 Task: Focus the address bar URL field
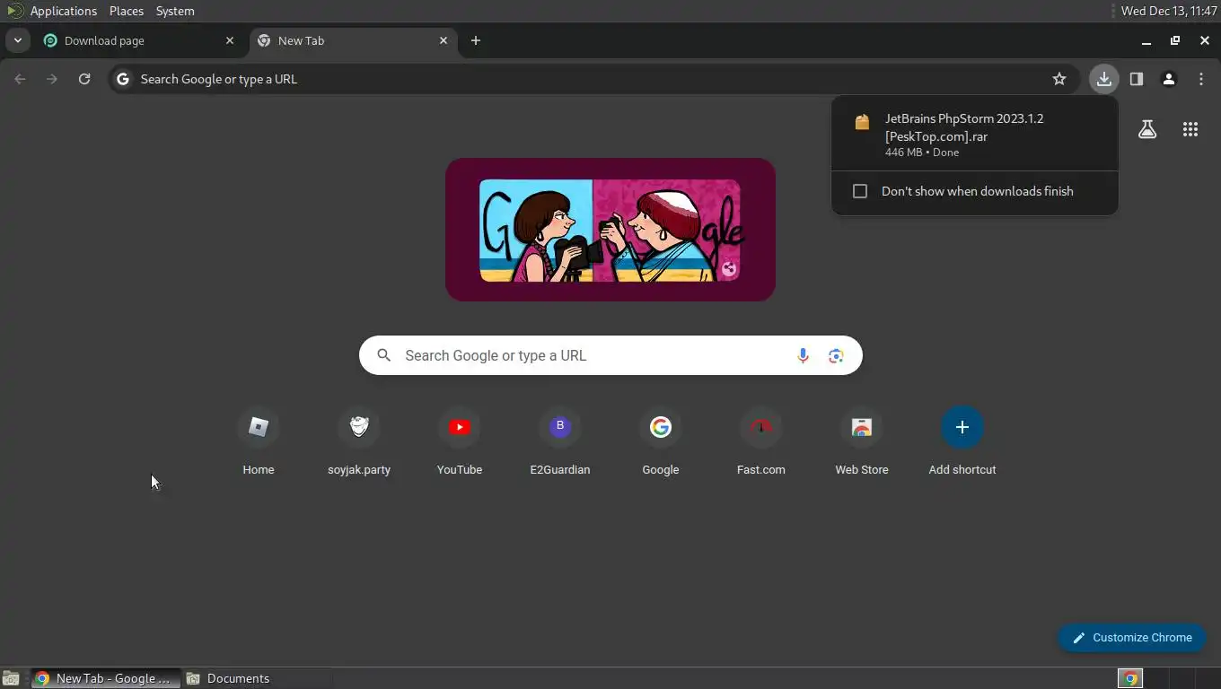pyautogui.click(x=593, y=79)
